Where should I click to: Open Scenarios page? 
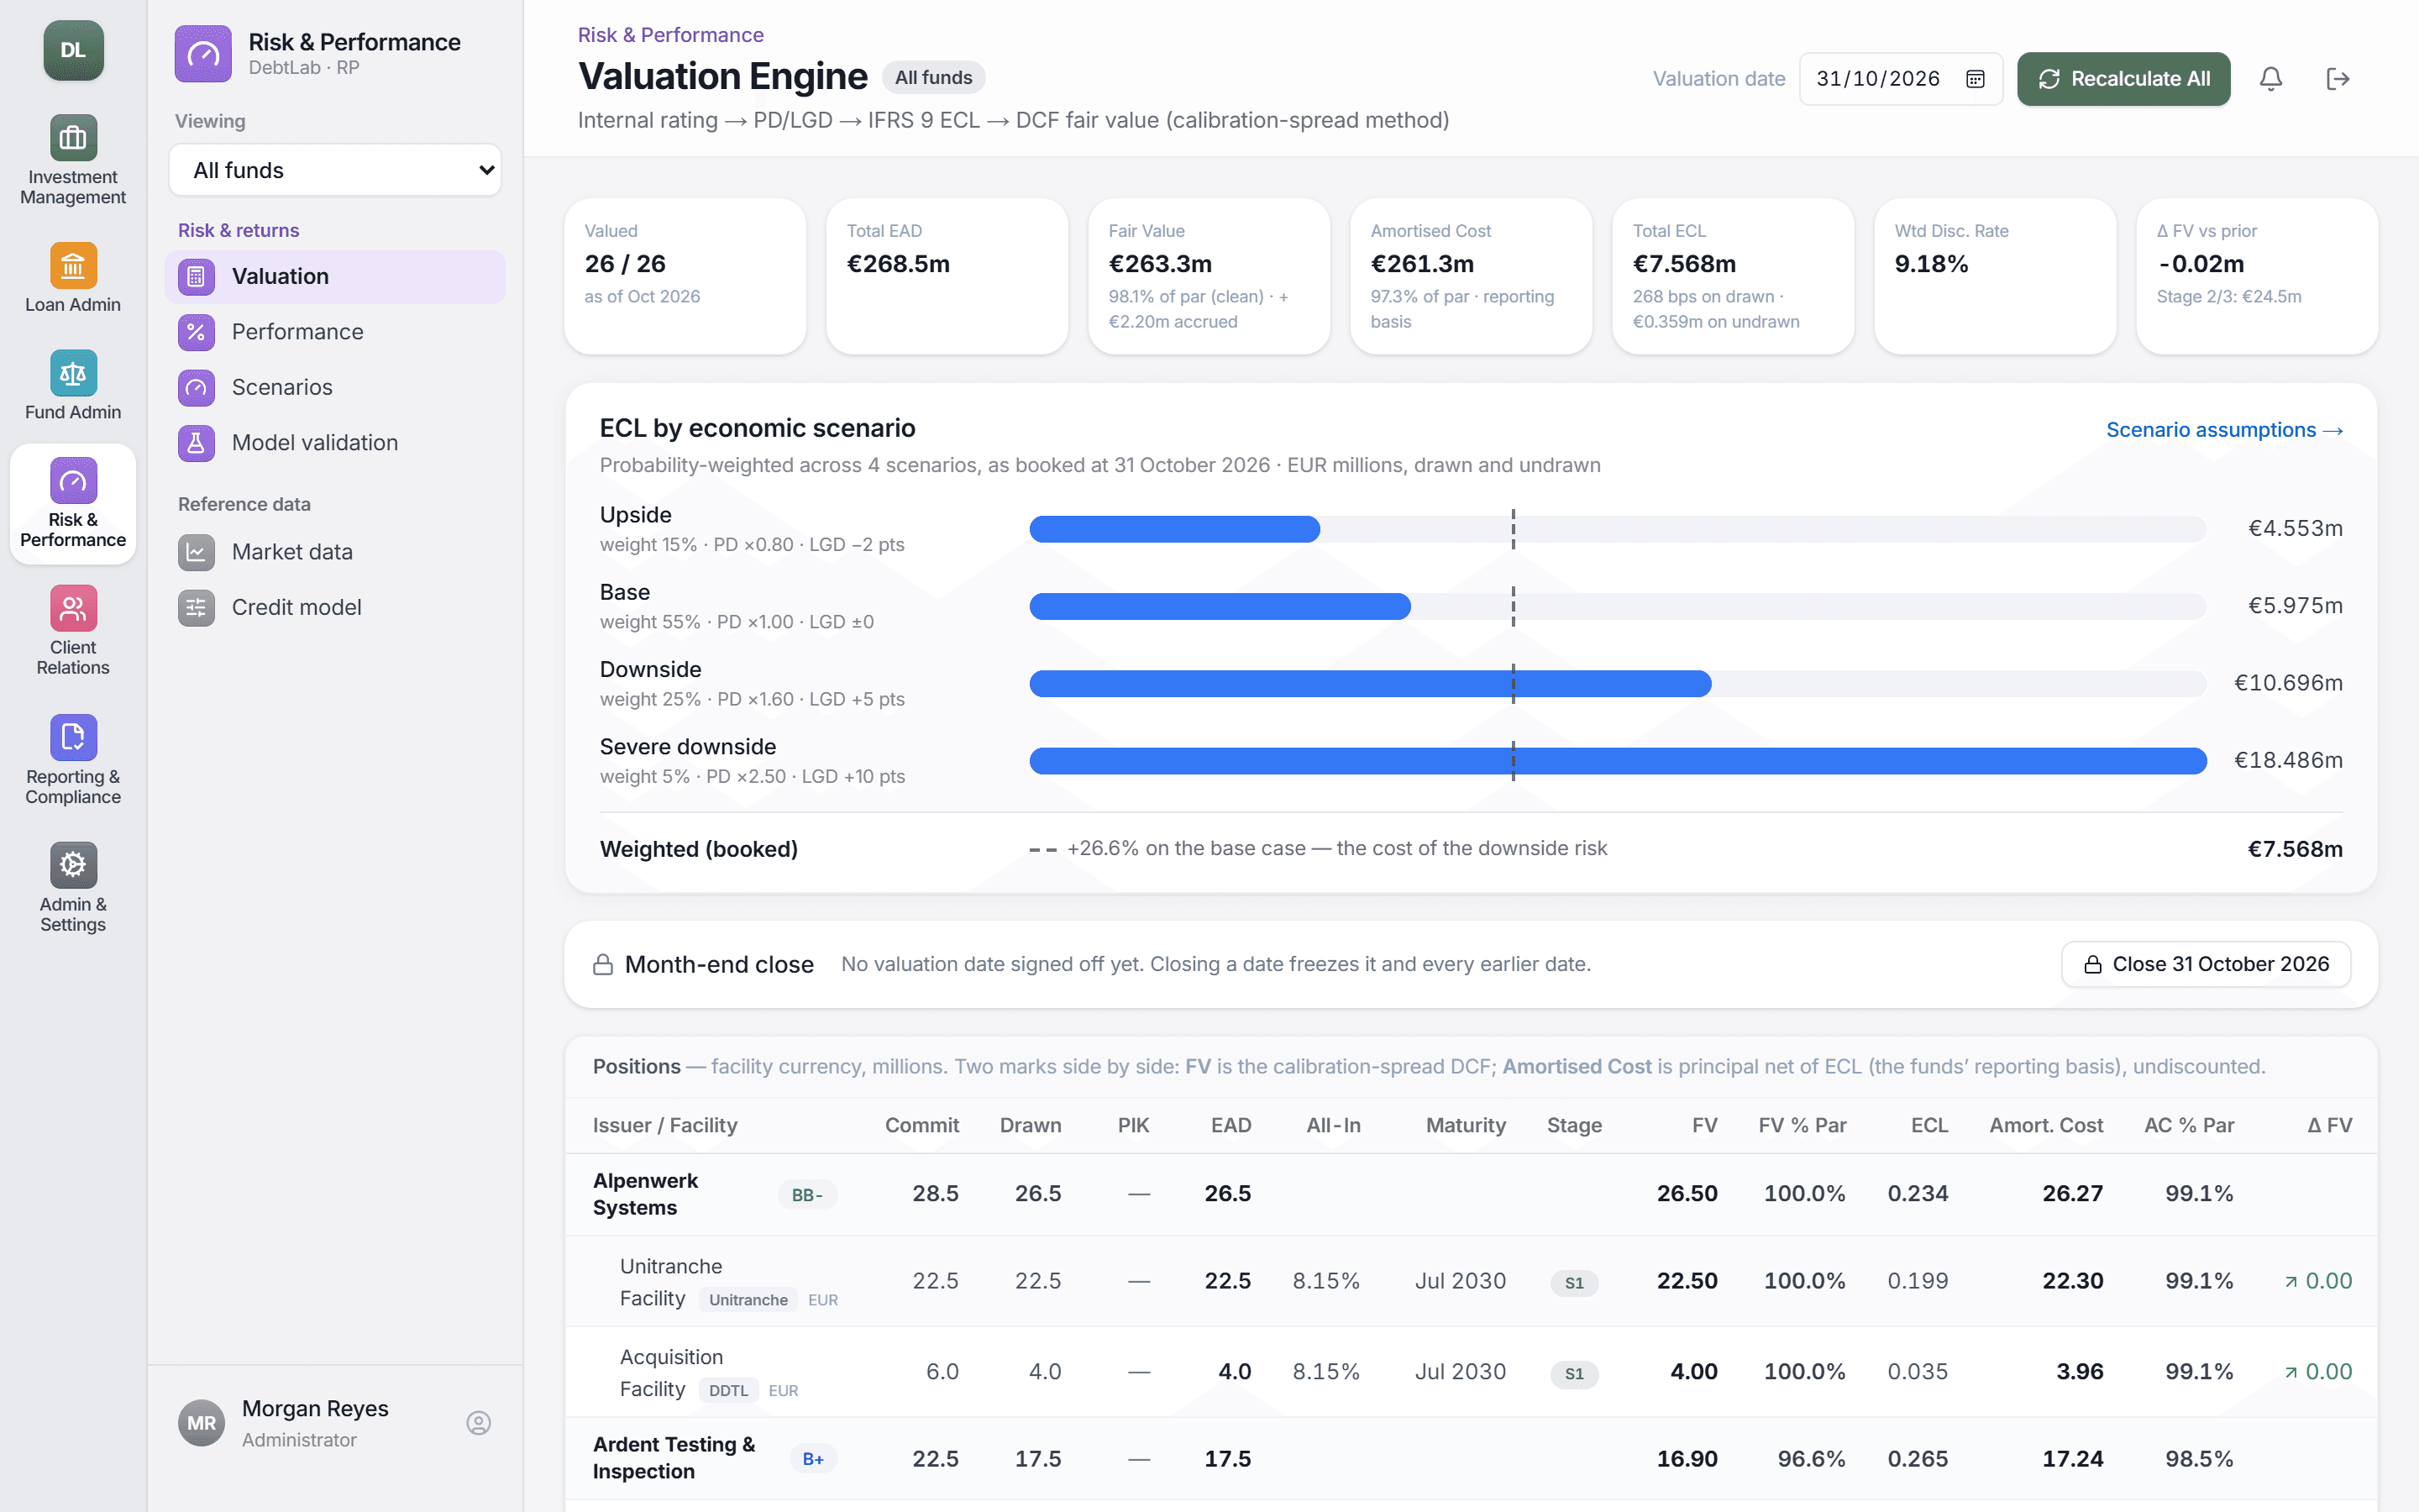[x=335, y=387]
